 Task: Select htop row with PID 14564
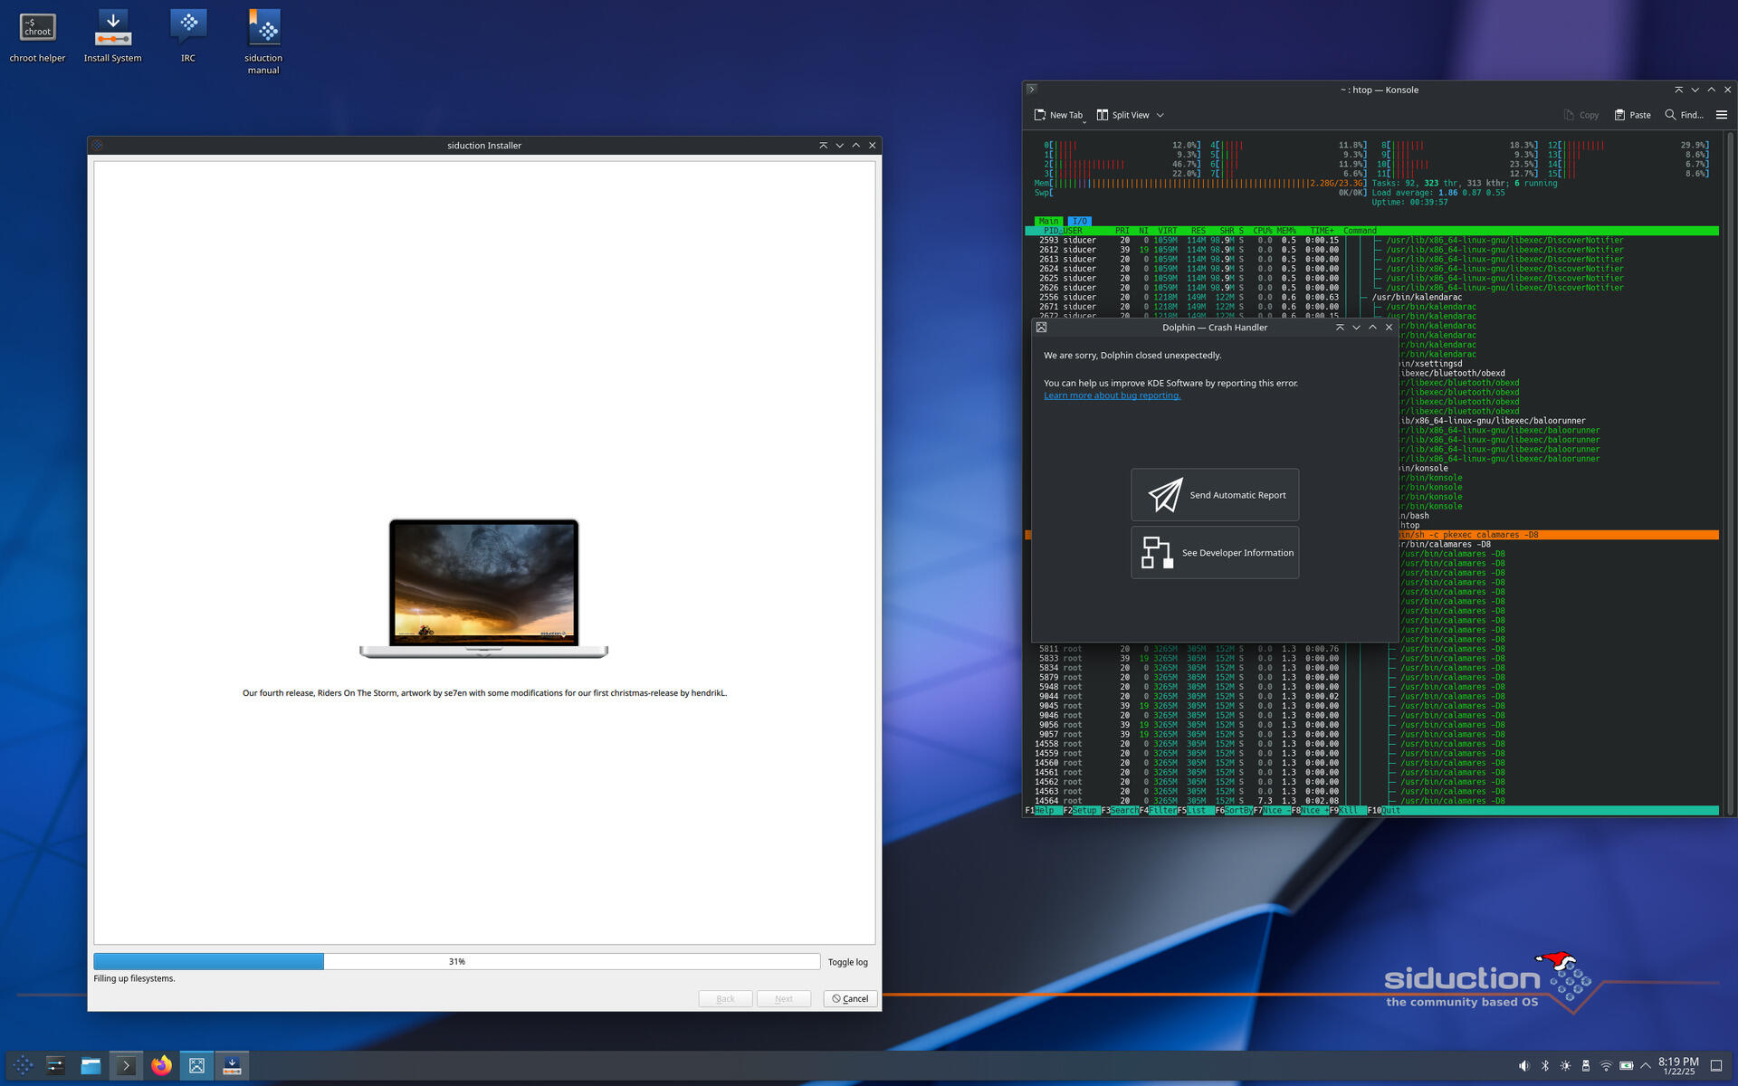(x=1371, y=801)
